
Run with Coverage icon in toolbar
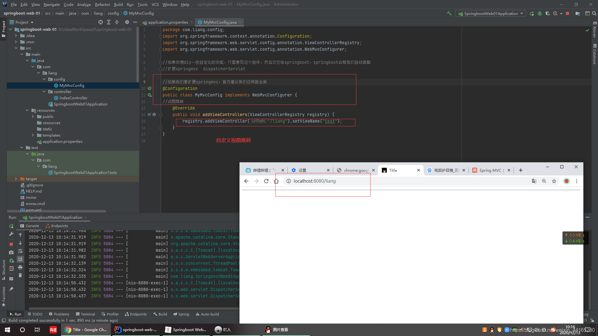pos(548,13)
